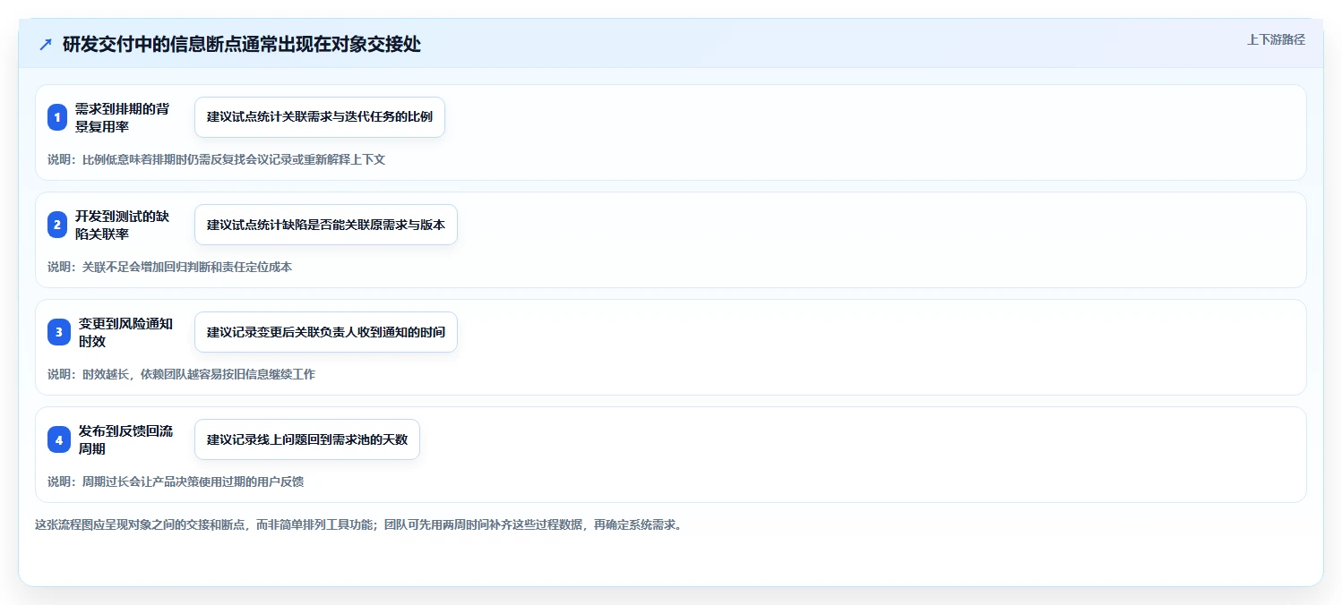Click the footer paragraph starting 这张流程图应呈现

point(358,524)
